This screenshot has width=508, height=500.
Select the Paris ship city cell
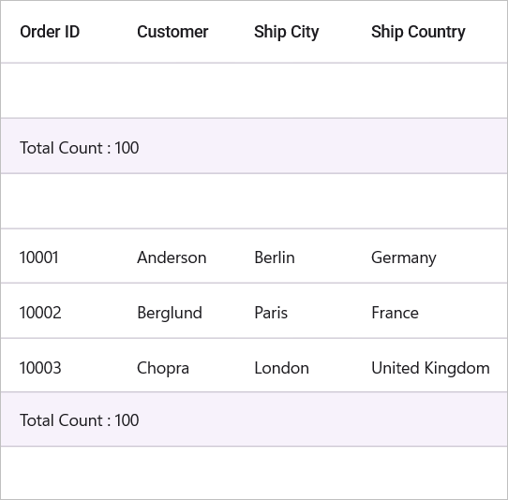pyautogui.click(x=293, y=311)
